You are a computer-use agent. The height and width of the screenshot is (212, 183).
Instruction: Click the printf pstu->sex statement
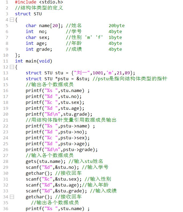58,138
